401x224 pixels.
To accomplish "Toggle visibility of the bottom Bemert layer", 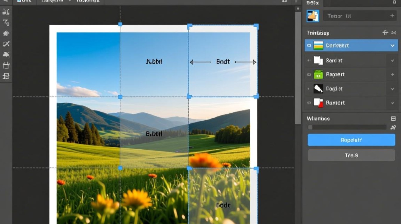I will point(309,103).
